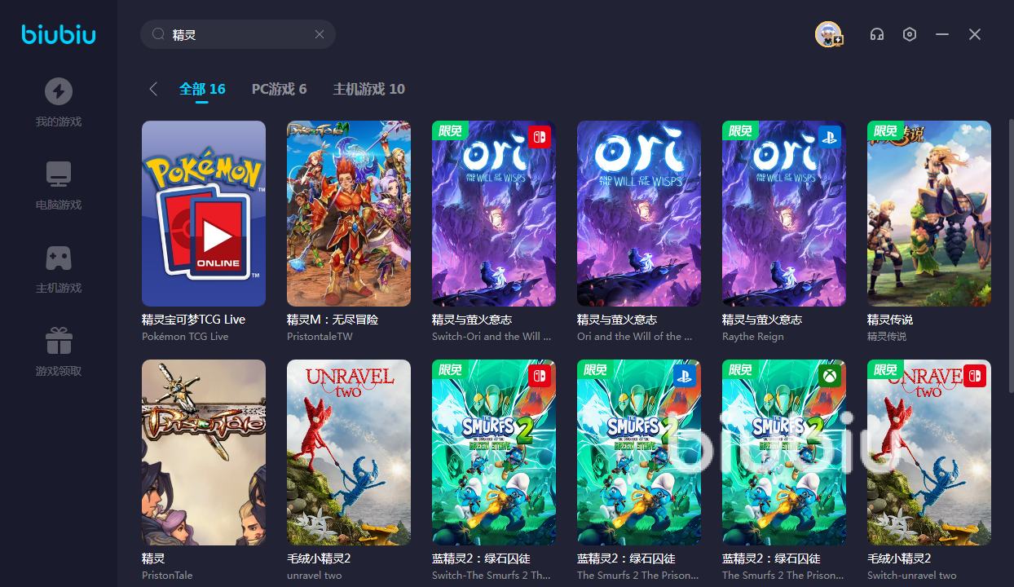Open the Pokémon TCG Live game cover
The image size is (1014, 587).
coord(204,214)
